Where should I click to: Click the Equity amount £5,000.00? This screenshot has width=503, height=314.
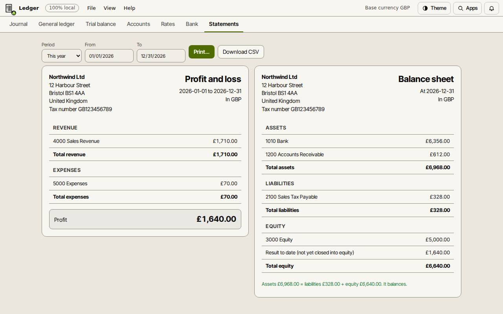(x=437, y=240)
